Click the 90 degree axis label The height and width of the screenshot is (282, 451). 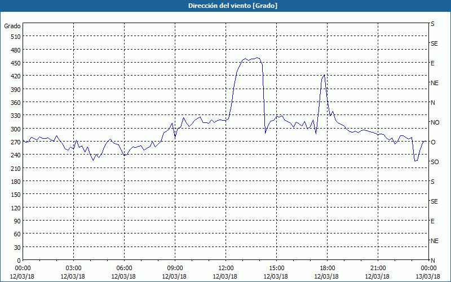17,221
